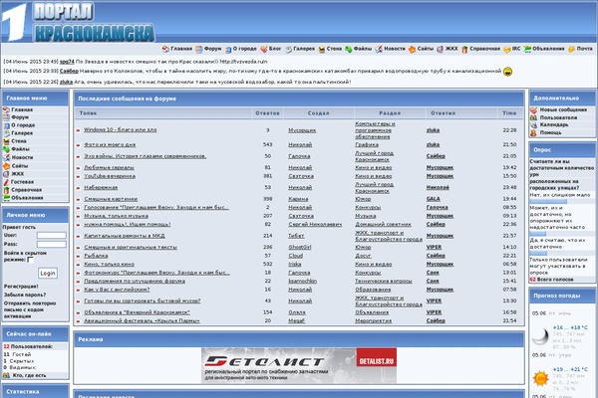Image resolution: width=598 pixels, height=398 pixels.
Task: Click the 'Кто, где есть' users icon
Action: [6, 375]
